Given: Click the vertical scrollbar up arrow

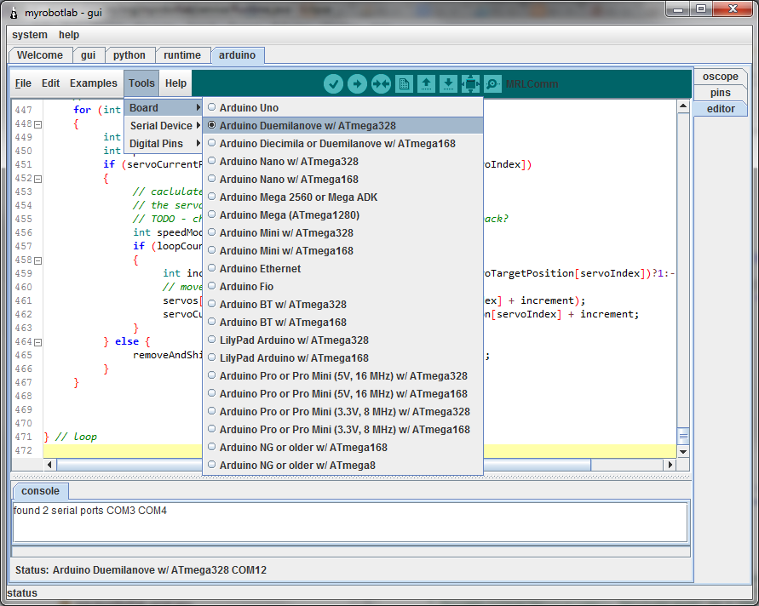Looking at the screenshot, I should click(x=683, y=106).
